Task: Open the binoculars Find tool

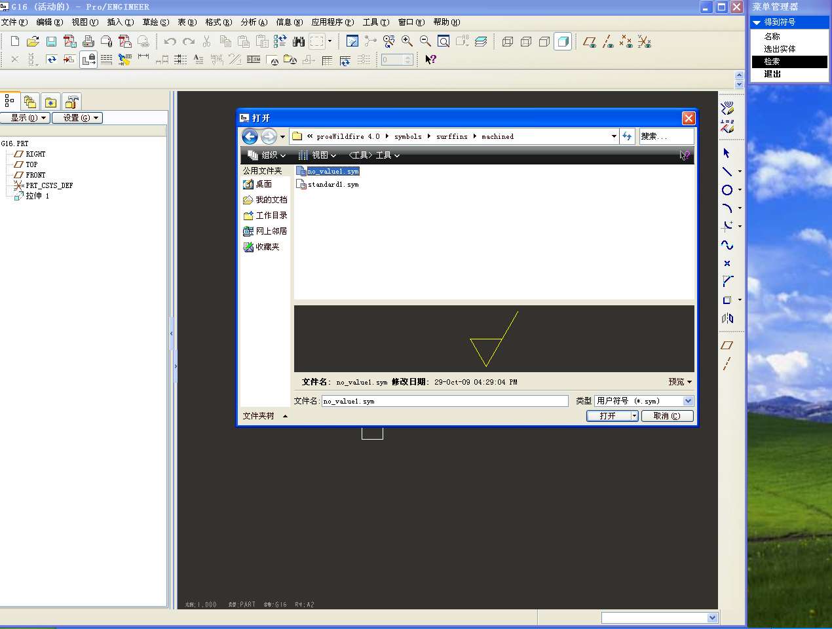Action: tap(299, 41)
